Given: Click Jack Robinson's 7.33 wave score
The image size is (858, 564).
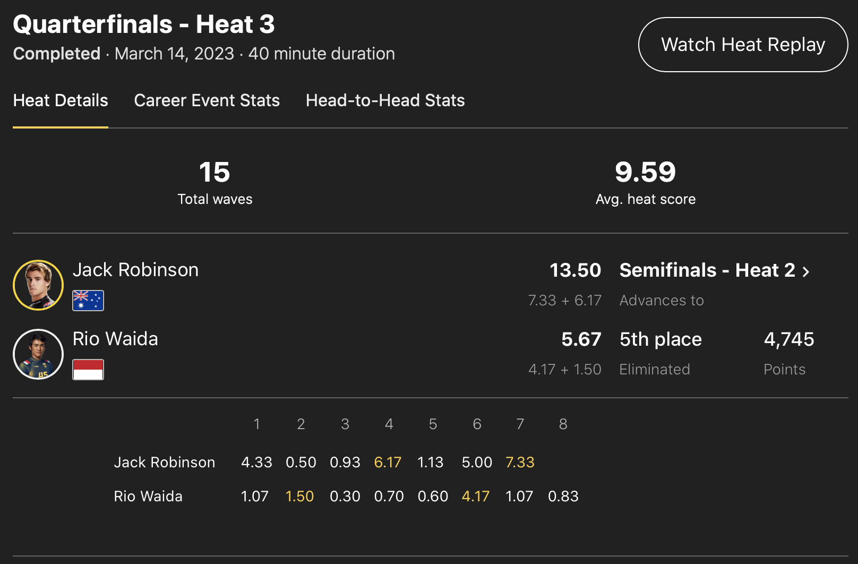Looking at the screenshot, I should (x=520, y=463).
